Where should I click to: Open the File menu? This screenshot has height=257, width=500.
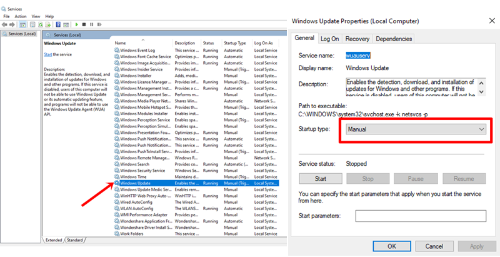point(6,16)
